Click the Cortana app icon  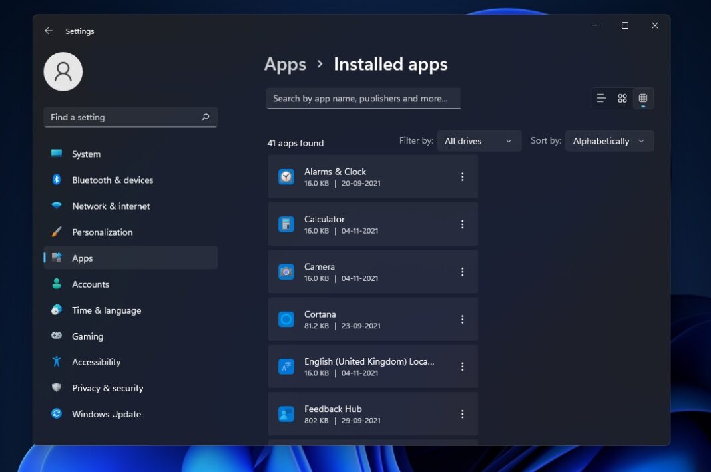pyautogui.click(x=286, y=319)
